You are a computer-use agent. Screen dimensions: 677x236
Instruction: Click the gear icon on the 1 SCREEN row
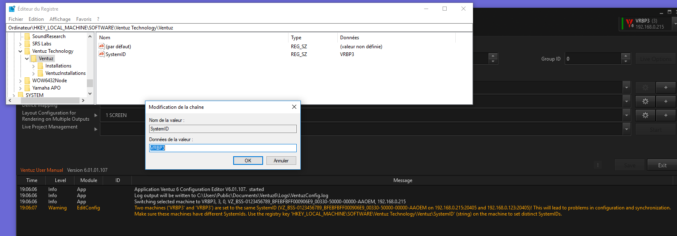point(645,115)
